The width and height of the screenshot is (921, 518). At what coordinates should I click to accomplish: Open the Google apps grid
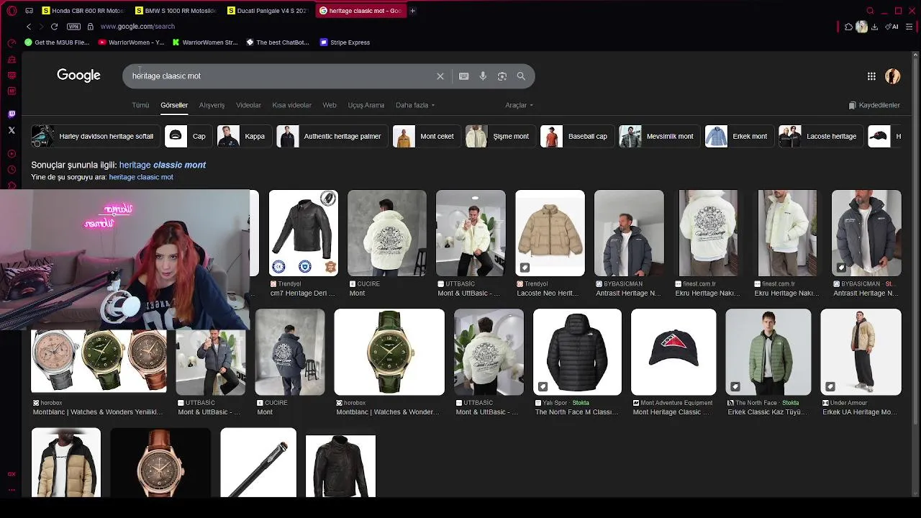pyautogui.click(x=871, y=76)
